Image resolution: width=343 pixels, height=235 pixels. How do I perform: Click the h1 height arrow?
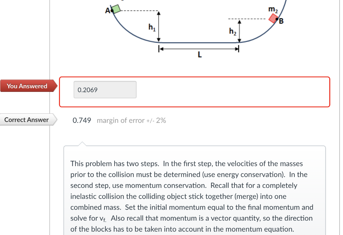point(158,27)
